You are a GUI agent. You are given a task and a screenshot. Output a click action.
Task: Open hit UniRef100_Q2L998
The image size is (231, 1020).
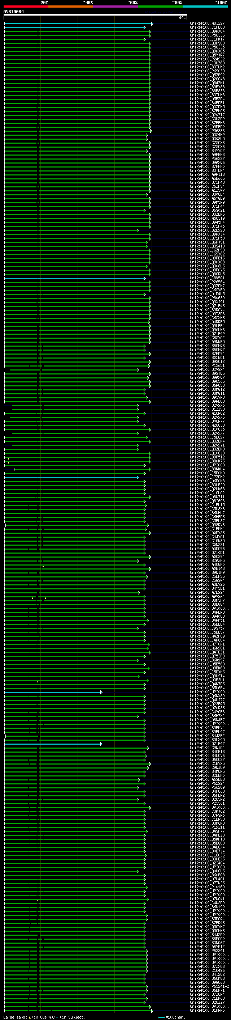click(x=207, y=230)
